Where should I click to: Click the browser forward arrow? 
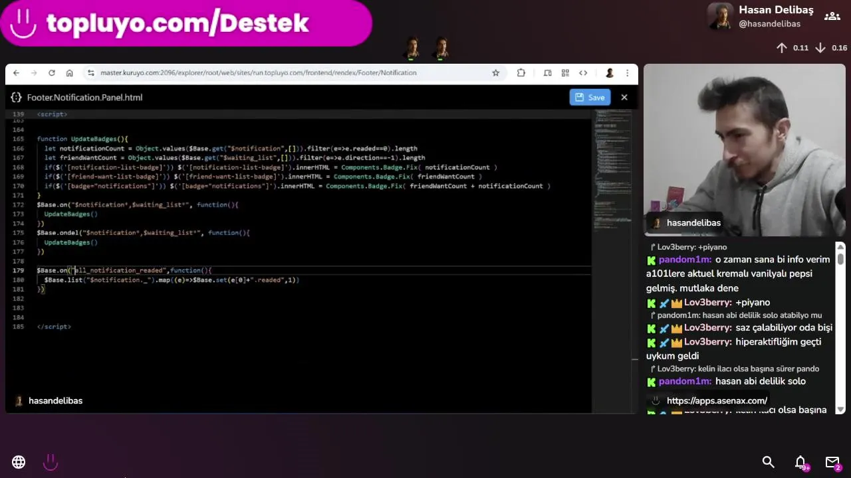[33, 73]
